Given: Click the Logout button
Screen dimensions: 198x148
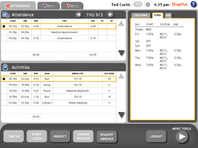Looking at the screenshot, I should pos(156,136).
